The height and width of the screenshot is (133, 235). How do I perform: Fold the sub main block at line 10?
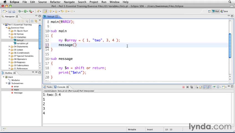tap(50, 31)
